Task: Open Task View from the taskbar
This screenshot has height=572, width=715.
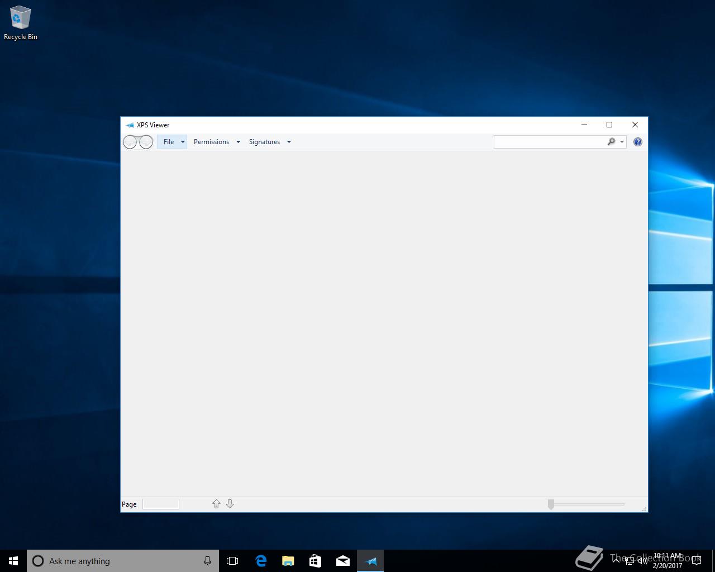Action: (x=232, y=561)
